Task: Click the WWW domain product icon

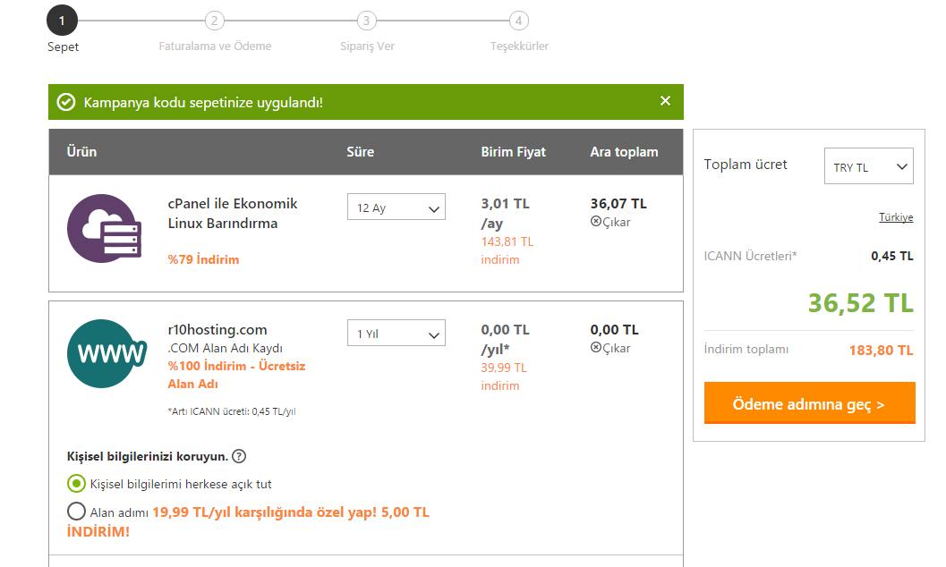Action: point(107,353)
